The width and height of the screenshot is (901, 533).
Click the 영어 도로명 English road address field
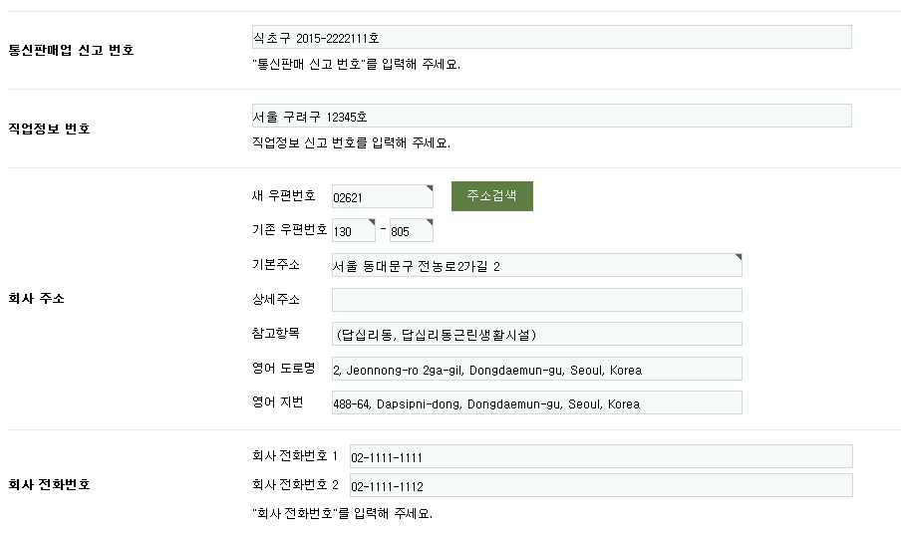point(536,370)
